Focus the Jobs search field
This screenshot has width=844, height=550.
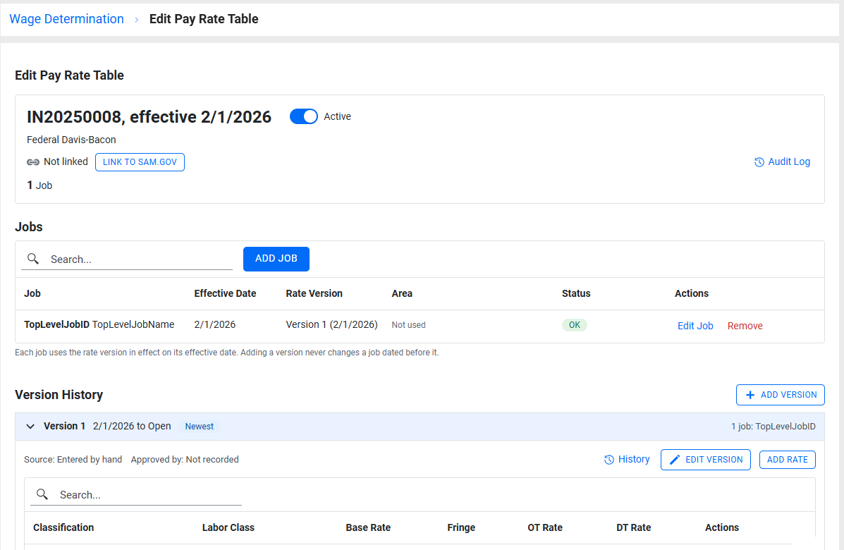(x=127, y=259)
